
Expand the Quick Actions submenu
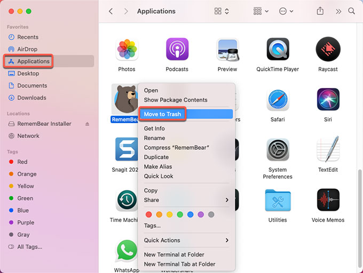coord(227,240)
